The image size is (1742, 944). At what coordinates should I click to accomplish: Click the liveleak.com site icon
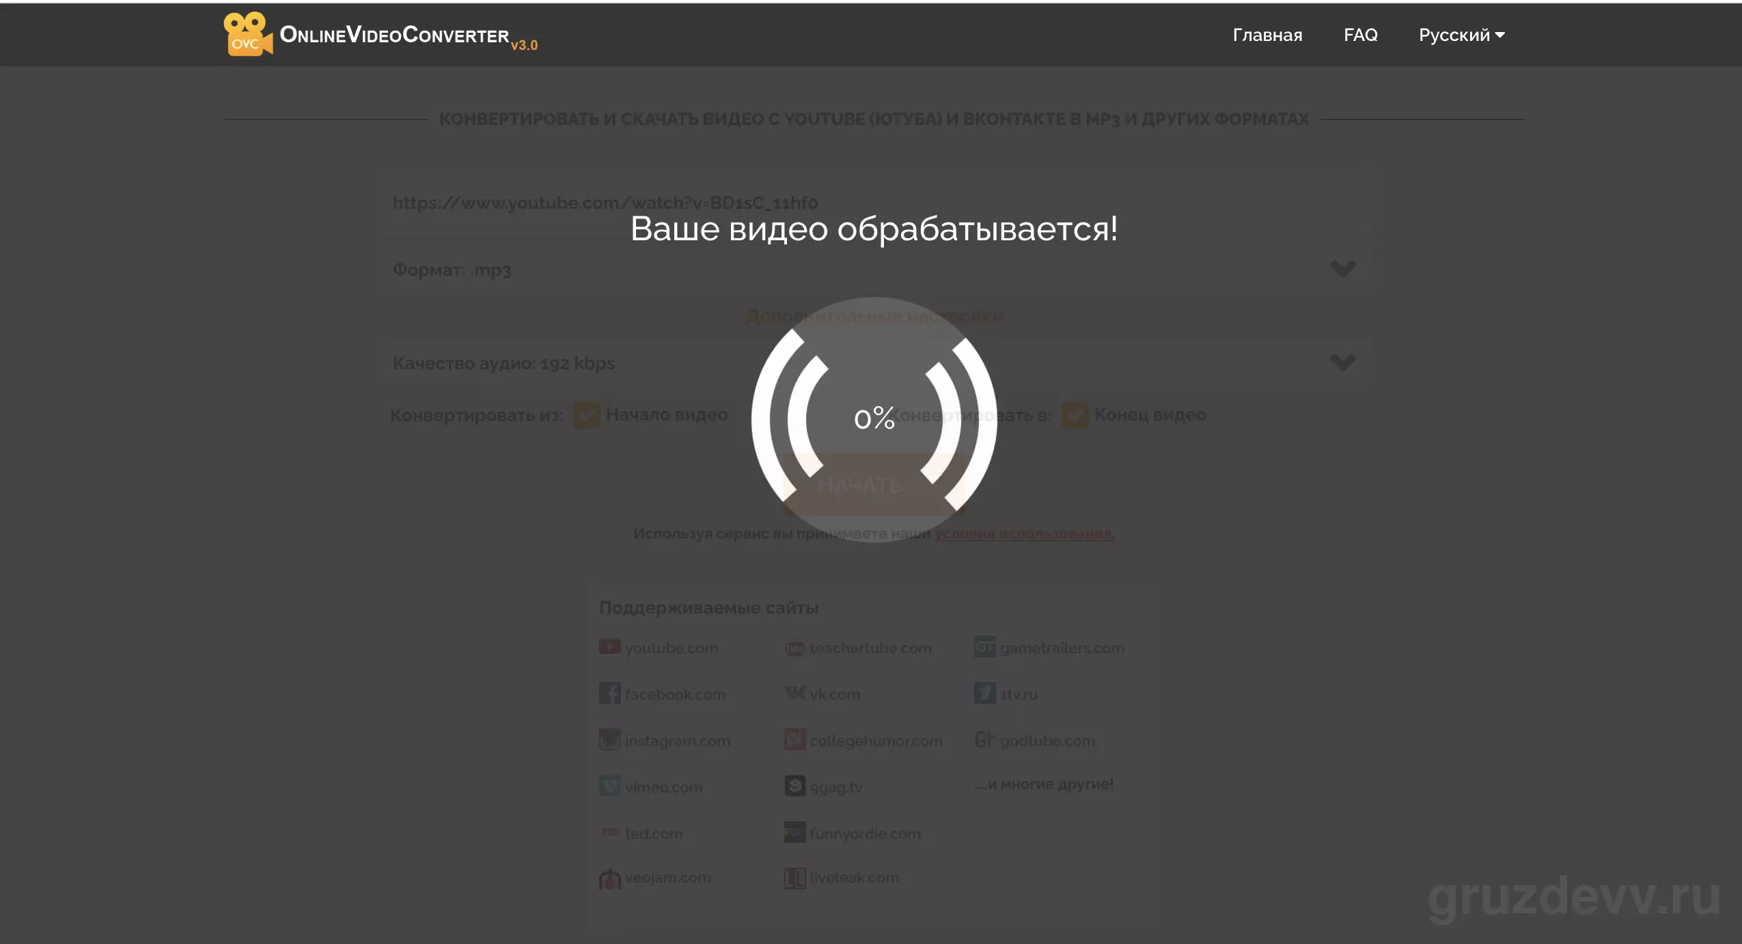pyautogui.click(x=794, y=878)
